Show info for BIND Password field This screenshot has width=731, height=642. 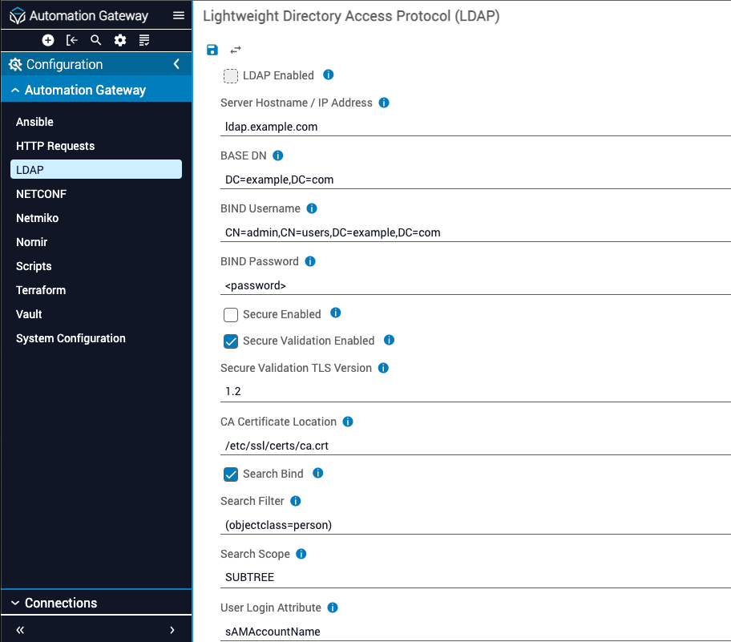[x=310, y=261]
